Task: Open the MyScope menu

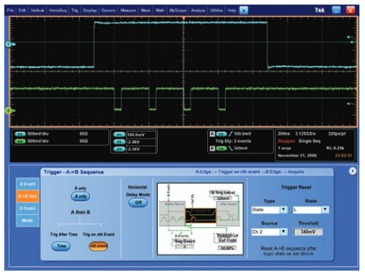Action: [x=178, y=10]
